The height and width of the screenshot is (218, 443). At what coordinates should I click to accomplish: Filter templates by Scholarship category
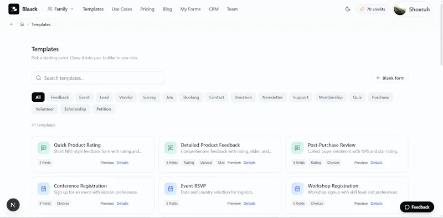75,109
